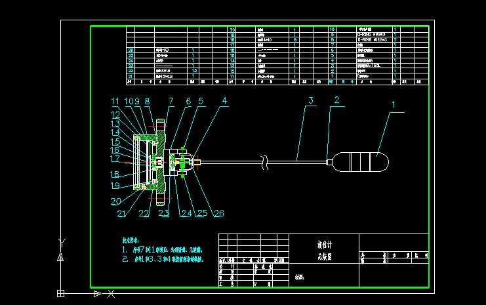Select callout number 23 below the assembly
The image size is (486, 305).
pos(164,213)
